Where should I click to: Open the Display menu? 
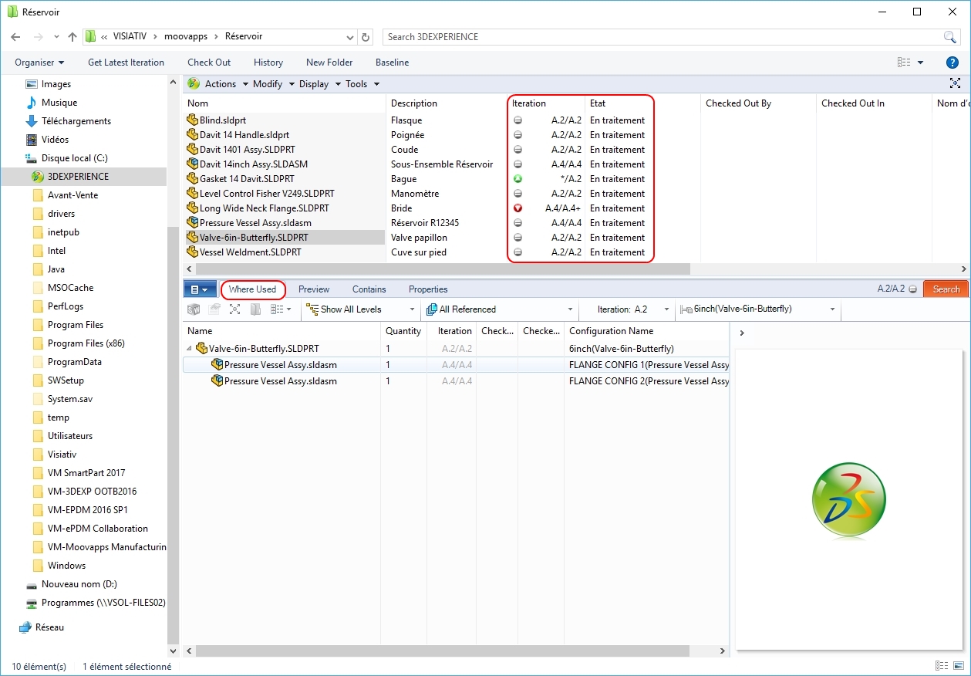pos(320,84)
